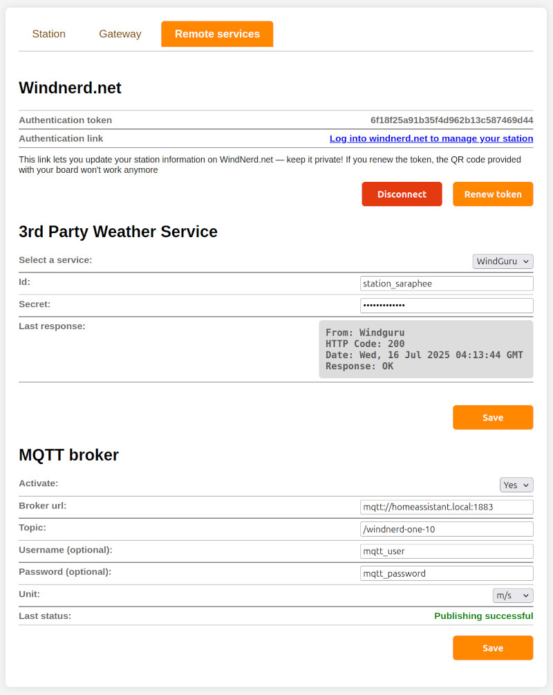553x695 pixels.
Task: Click the authentication token value
Action: pyautogui.click(x=451, y=120)
